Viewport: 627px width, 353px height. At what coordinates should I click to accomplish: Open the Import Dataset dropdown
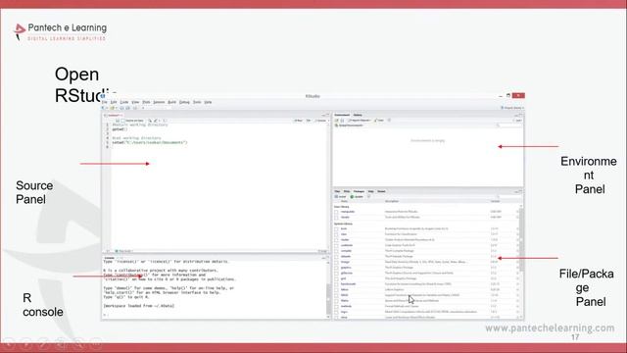coord(359,120)
